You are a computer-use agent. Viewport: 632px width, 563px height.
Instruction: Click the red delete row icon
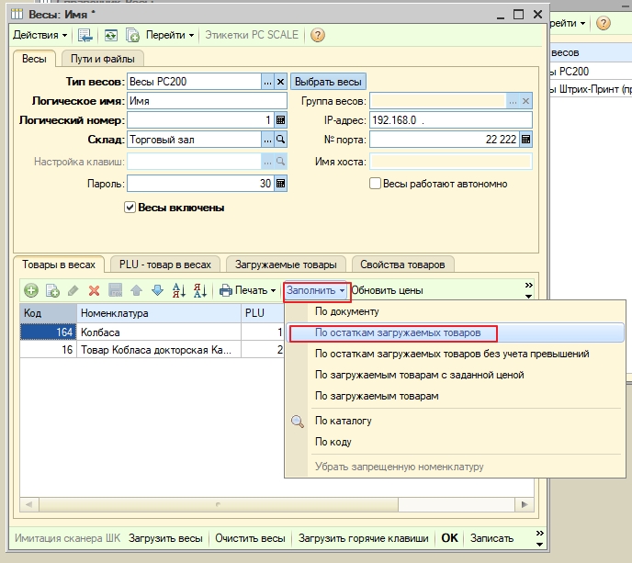(94, 290)
